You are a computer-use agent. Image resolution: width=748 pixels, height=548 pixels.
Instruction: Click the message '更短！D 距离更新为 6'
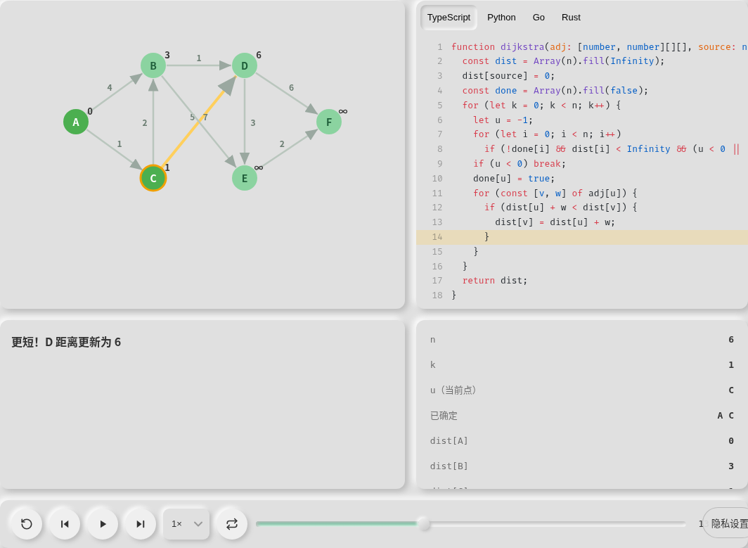pos(66,343)
